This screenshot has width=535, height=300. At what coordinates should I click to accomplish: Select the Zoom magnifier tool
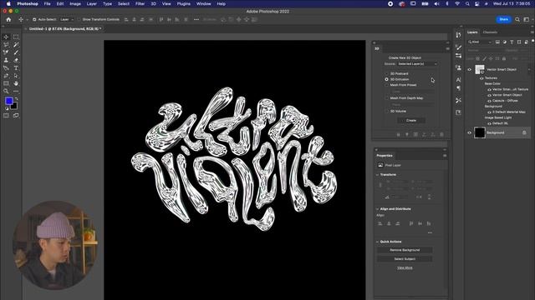click(x=6, y=91)
